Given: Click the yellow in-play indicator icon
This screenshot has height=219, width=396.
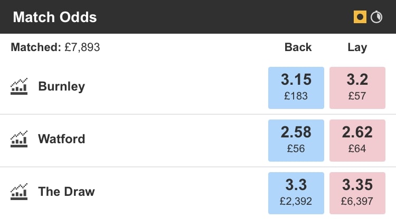Looking at the screenshot, I should (360, 17).
